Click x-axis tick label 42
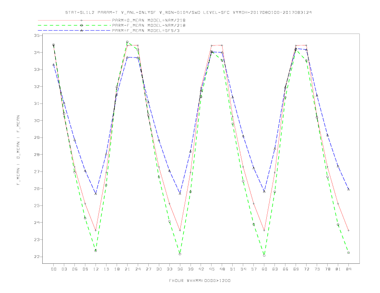Image resolution: width=380 pixels, height=293 pixels. coord(201,269)
